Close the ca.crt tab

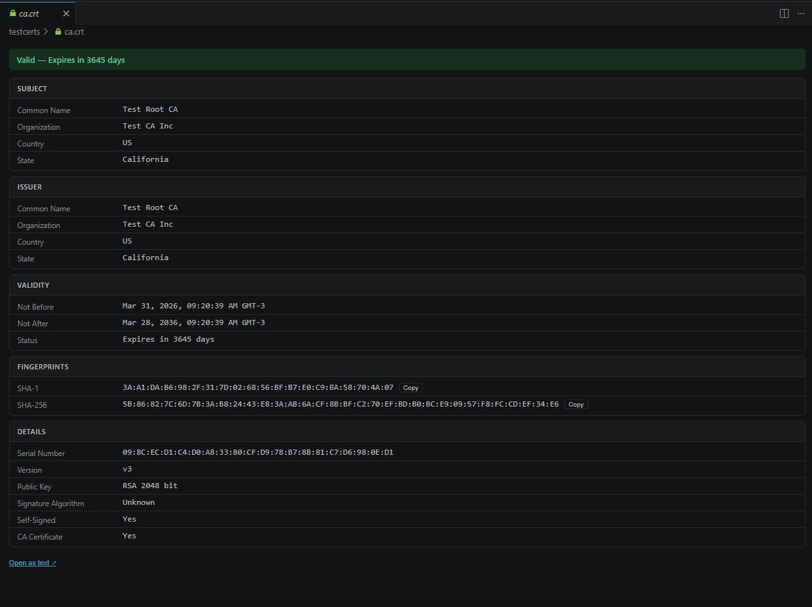(x=66, y=13)
